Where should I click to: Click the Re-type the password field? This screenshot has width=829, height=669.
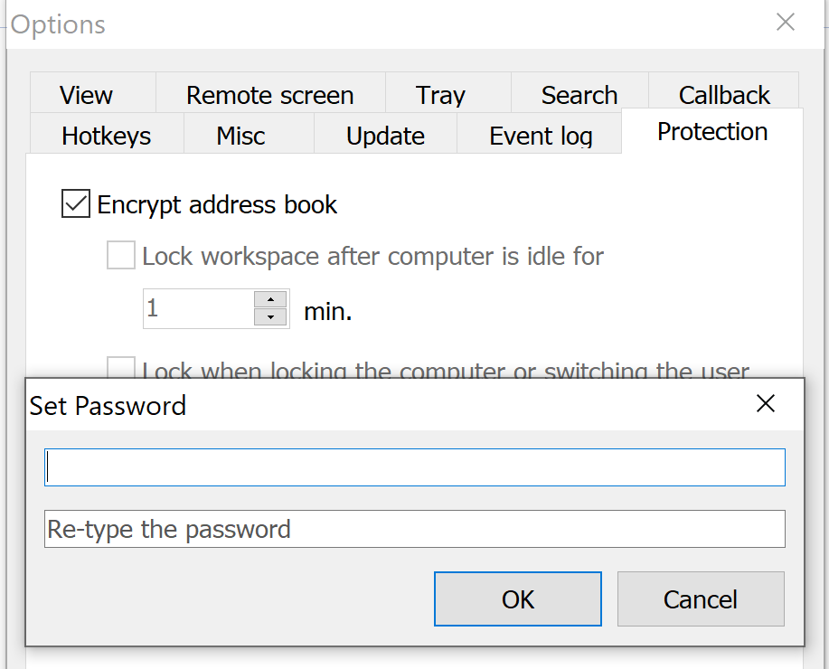[414, 529]
